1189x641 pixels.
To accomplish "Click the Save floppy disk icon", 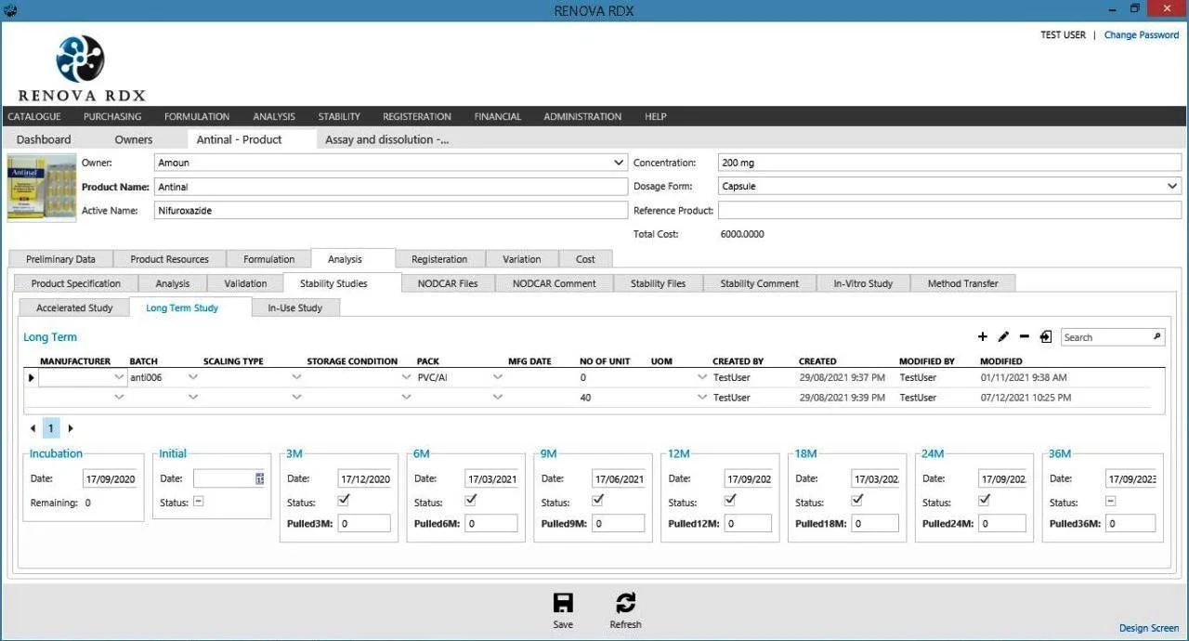I will [563, 601].
